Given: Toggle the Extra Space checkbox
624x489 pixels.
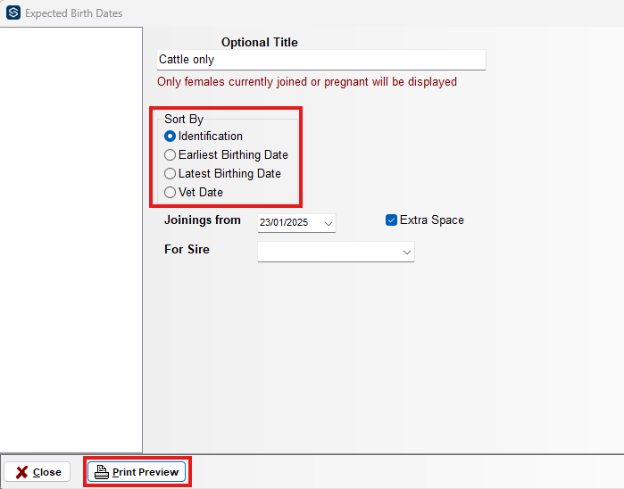Looking at the screenshot, I should pos(391,220).
